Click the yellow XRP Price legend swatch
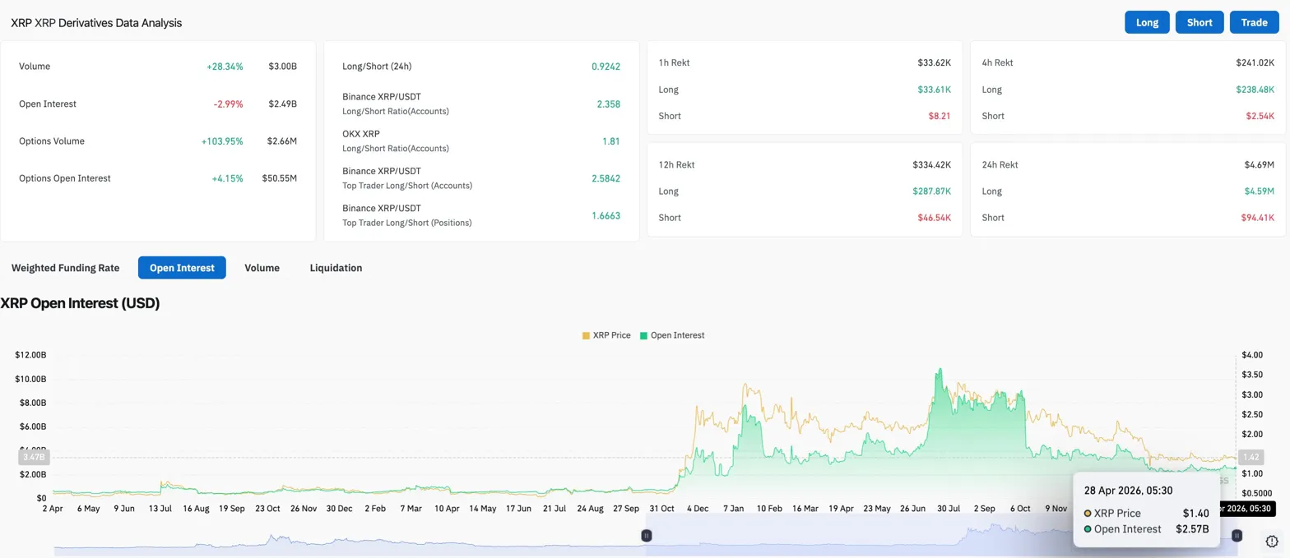Viewport: 1290px width, 558px height. [x=587, y=335]
